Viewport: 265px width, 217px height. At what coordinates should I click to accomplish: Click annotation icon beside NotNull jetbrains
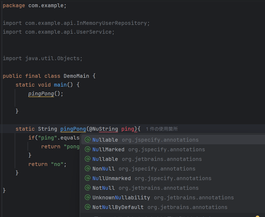click(x=88, y=188)
